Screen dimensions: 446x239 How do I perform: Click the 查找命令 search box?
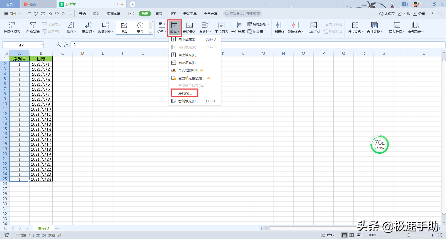coord(243,14)
